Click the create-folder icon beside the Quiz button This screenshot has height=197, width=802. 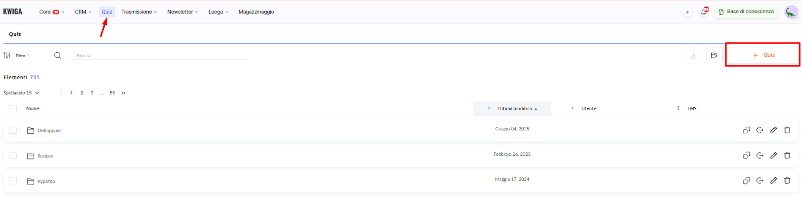click(x=714, y=55)
